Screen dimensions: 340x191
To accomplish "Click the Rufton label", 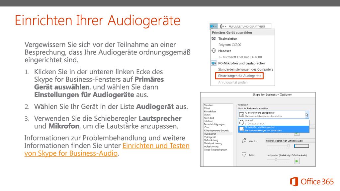I will [x=252, y=155].
